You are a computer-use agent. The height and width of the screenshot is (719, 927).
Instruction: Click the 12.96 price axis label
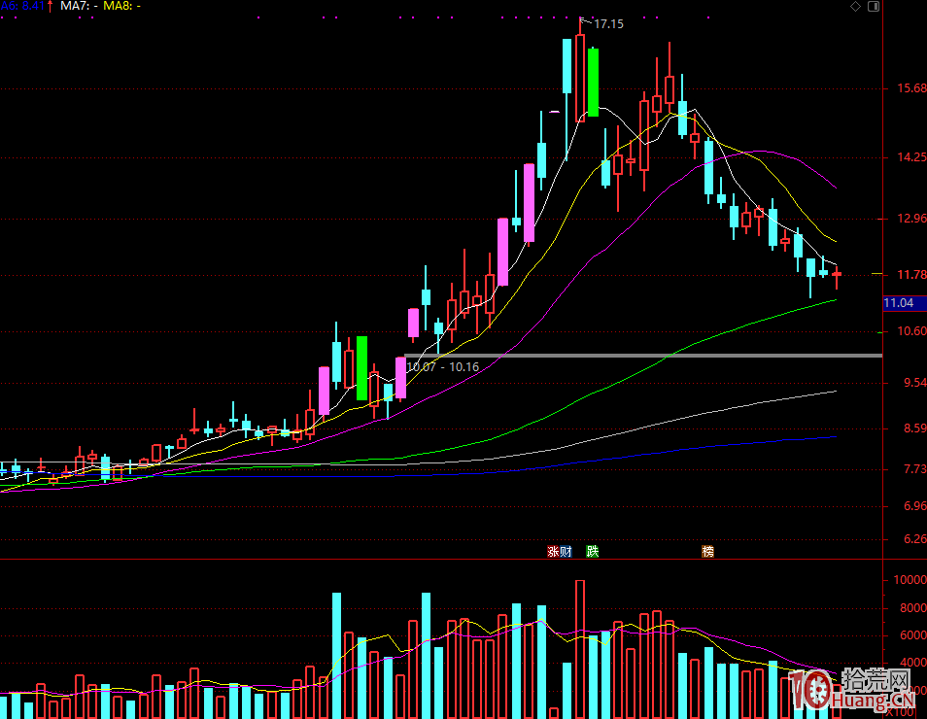coord(911,219)
